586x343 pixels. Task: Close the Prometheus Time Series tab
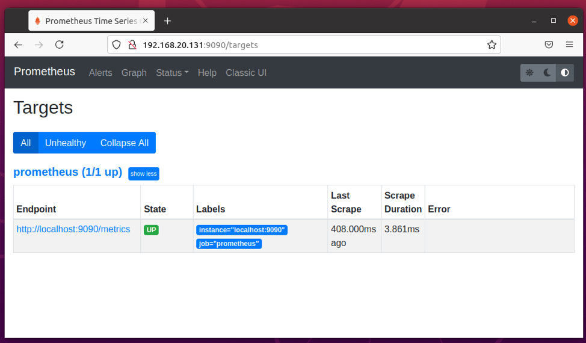pos(146,21)
